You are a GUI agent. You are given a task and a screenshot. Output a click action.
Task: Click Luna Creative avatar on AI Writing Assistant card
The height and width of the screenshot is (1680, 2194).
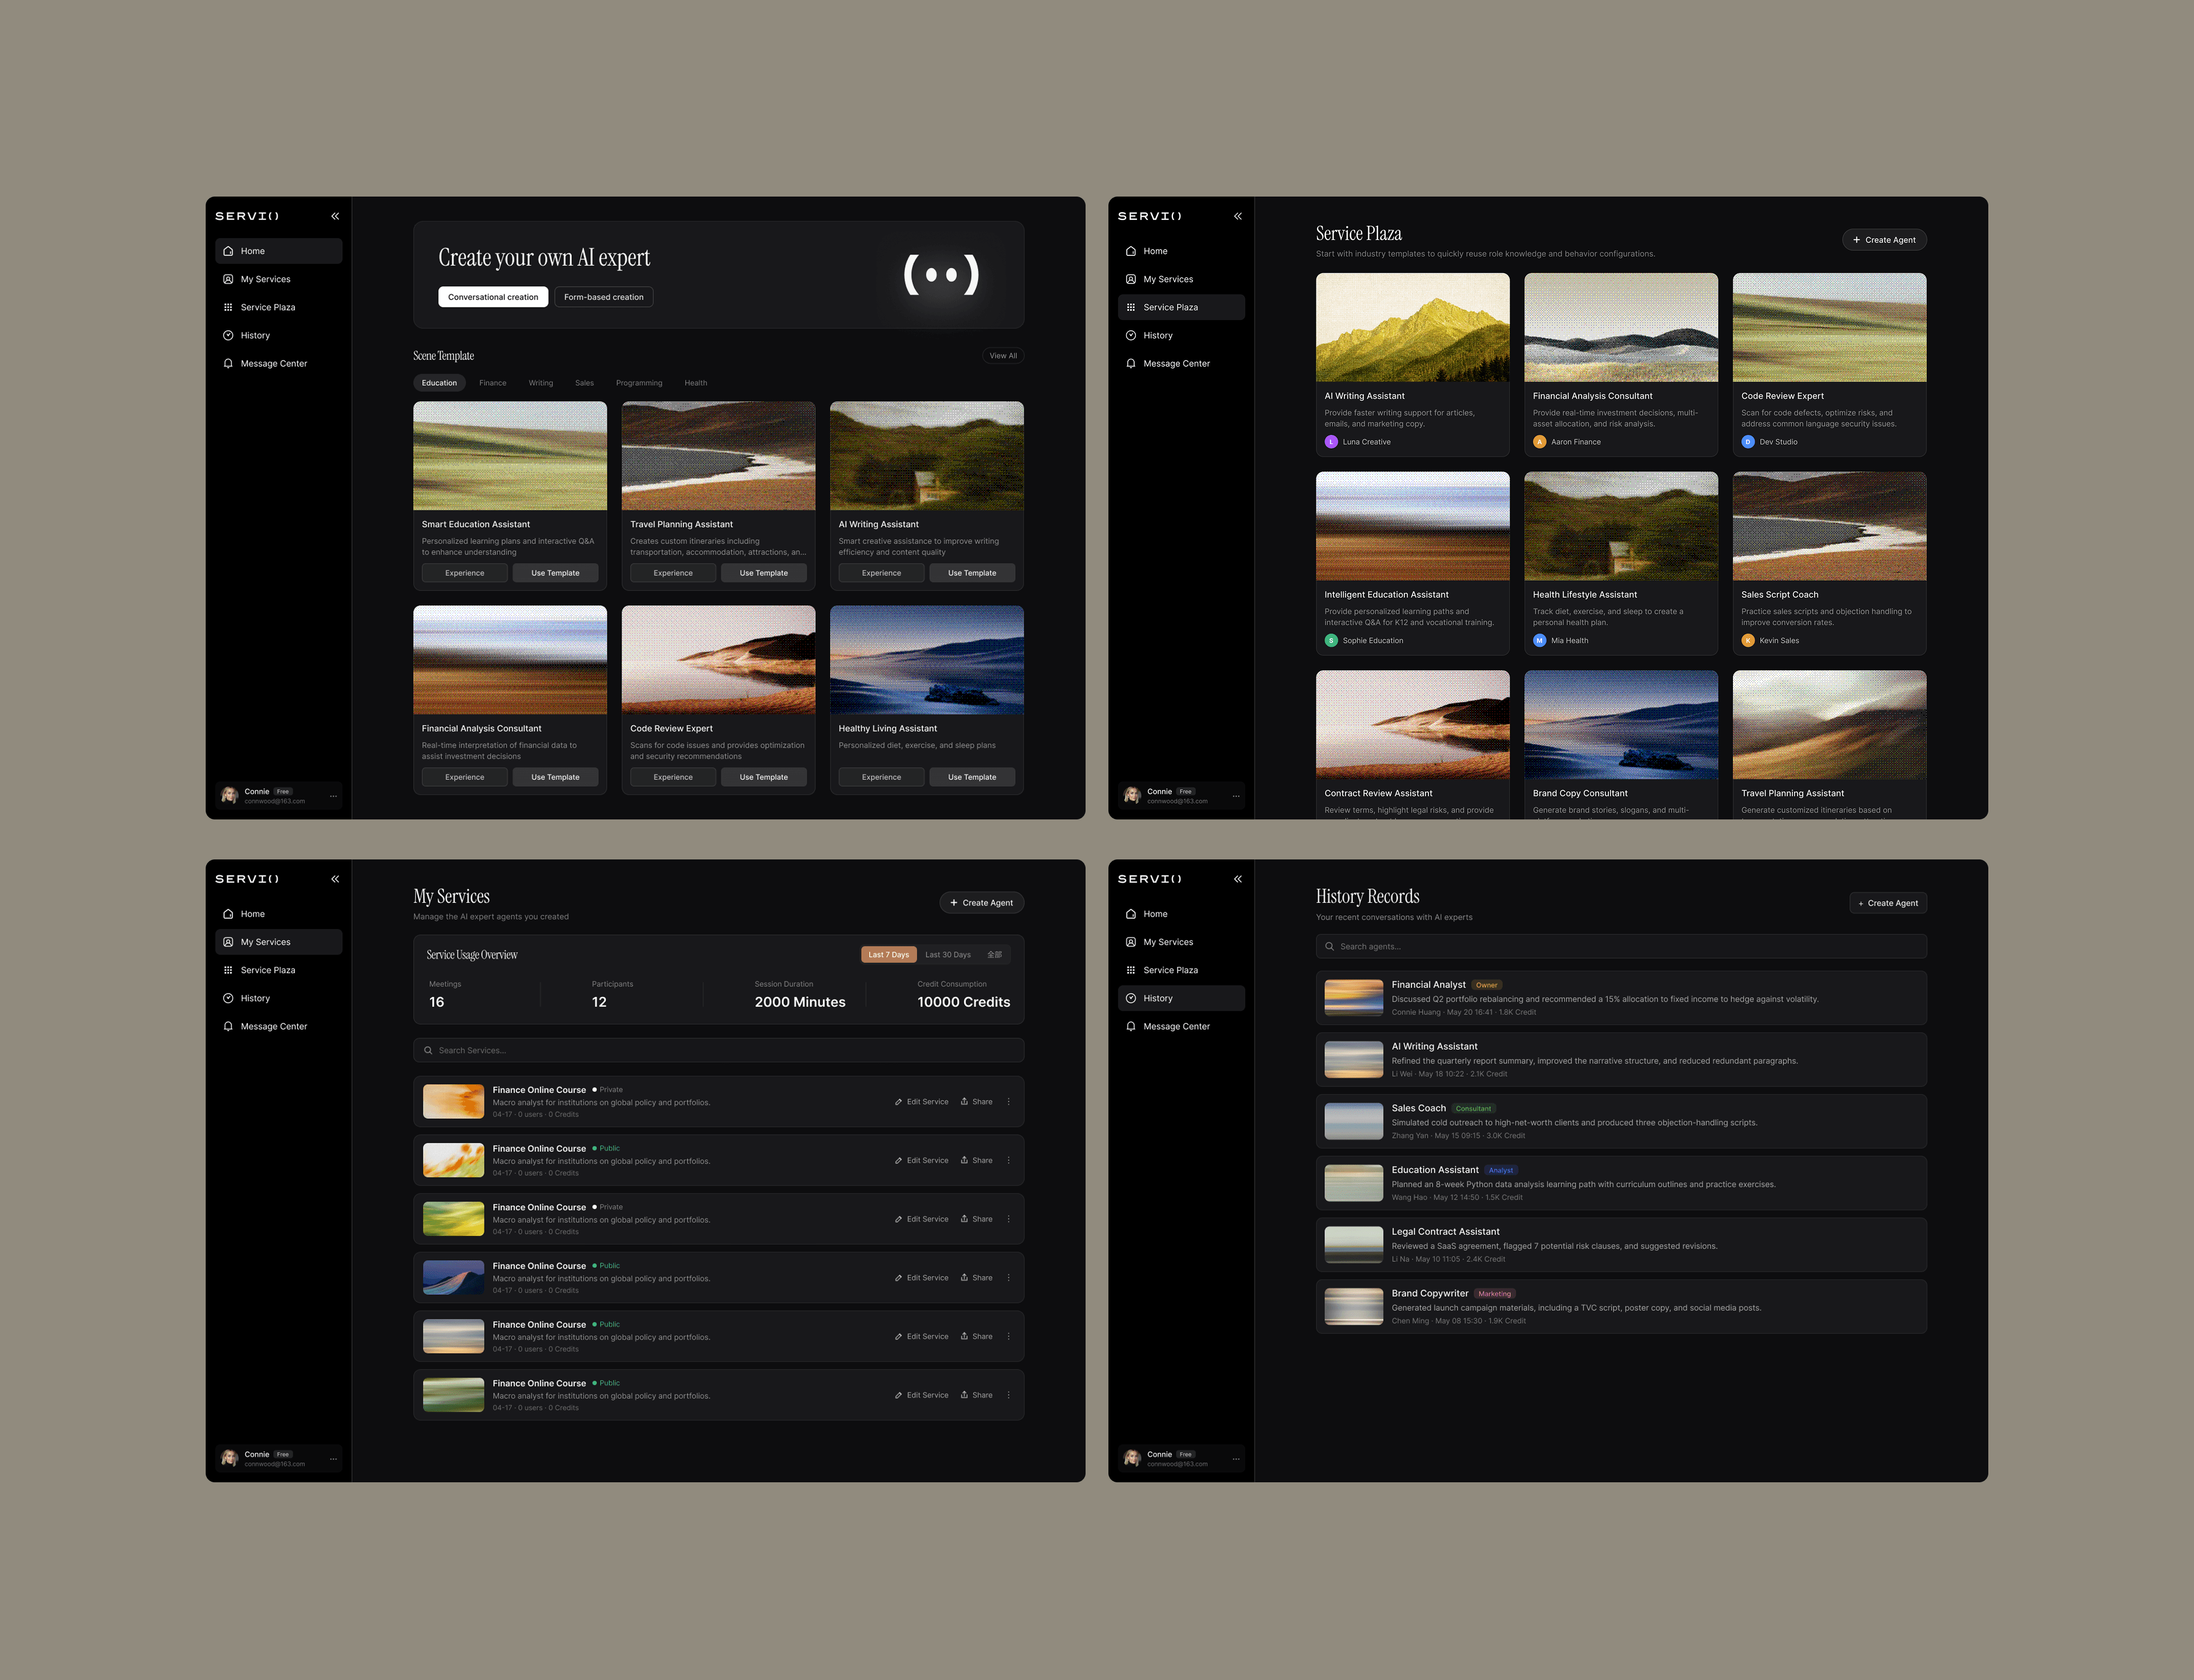[x=1331, y=442]
